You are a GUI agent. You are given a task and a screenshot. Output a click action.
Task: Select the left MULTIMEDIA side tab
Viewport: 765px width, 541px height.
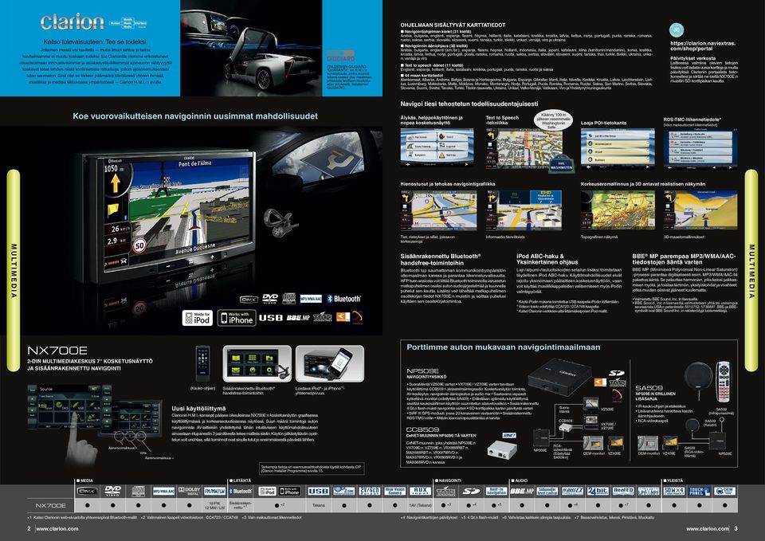point(14,271)
